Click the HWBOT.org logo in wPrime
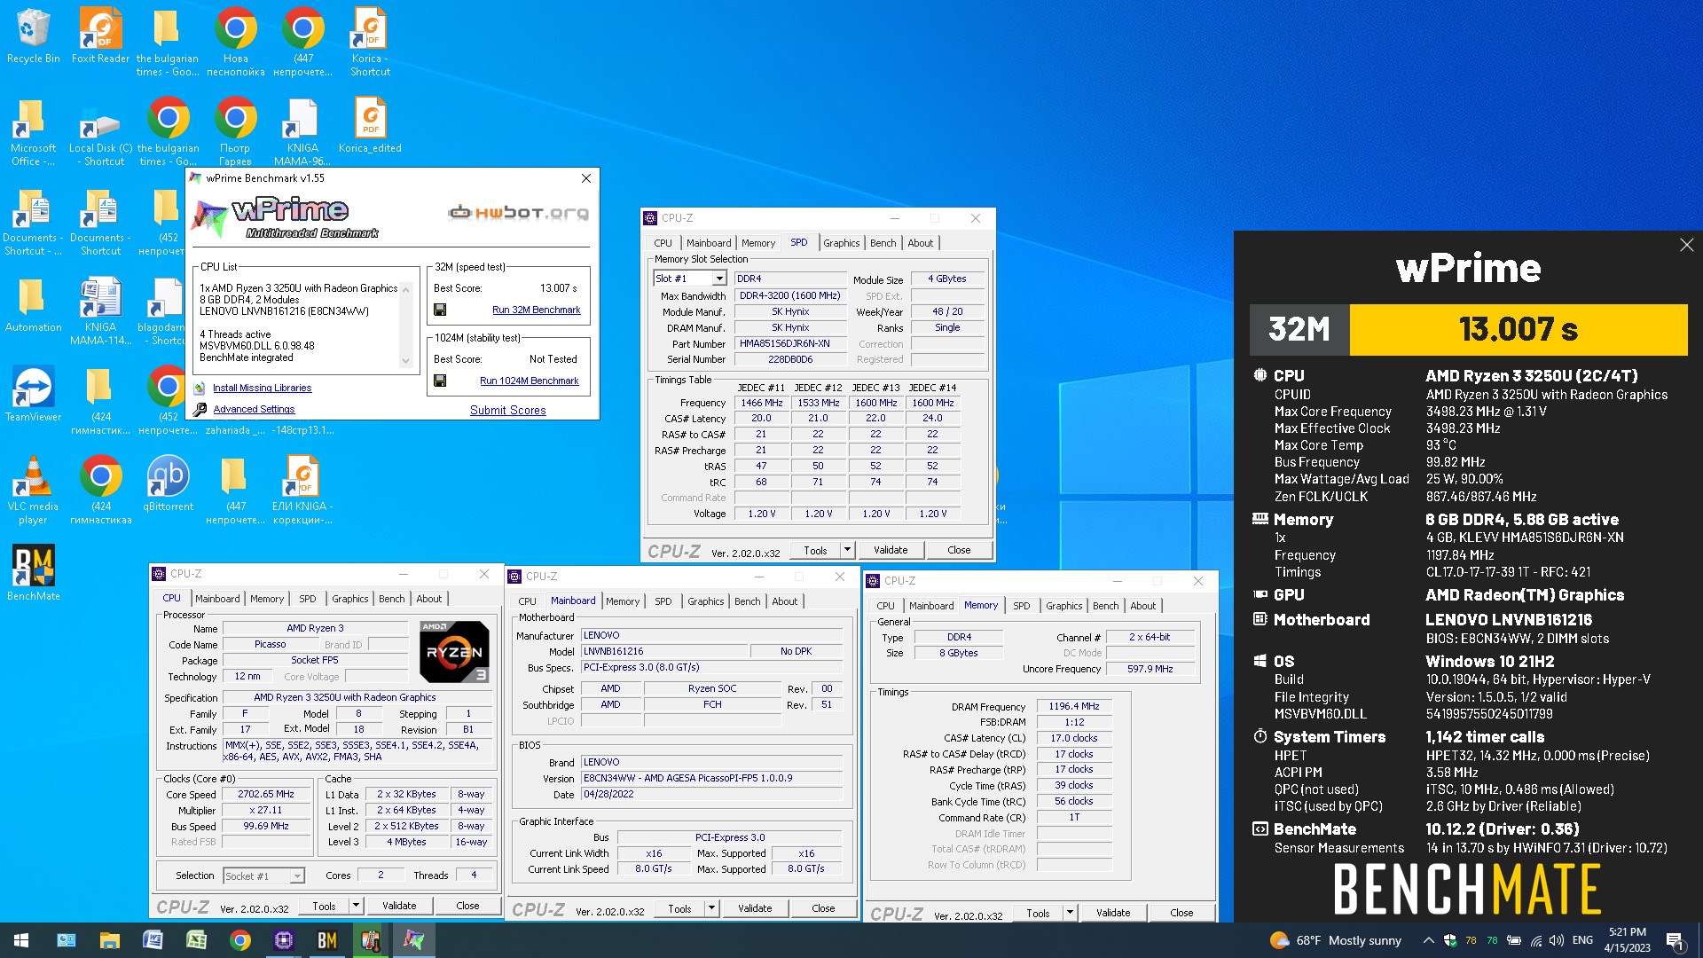 point(518,212)
